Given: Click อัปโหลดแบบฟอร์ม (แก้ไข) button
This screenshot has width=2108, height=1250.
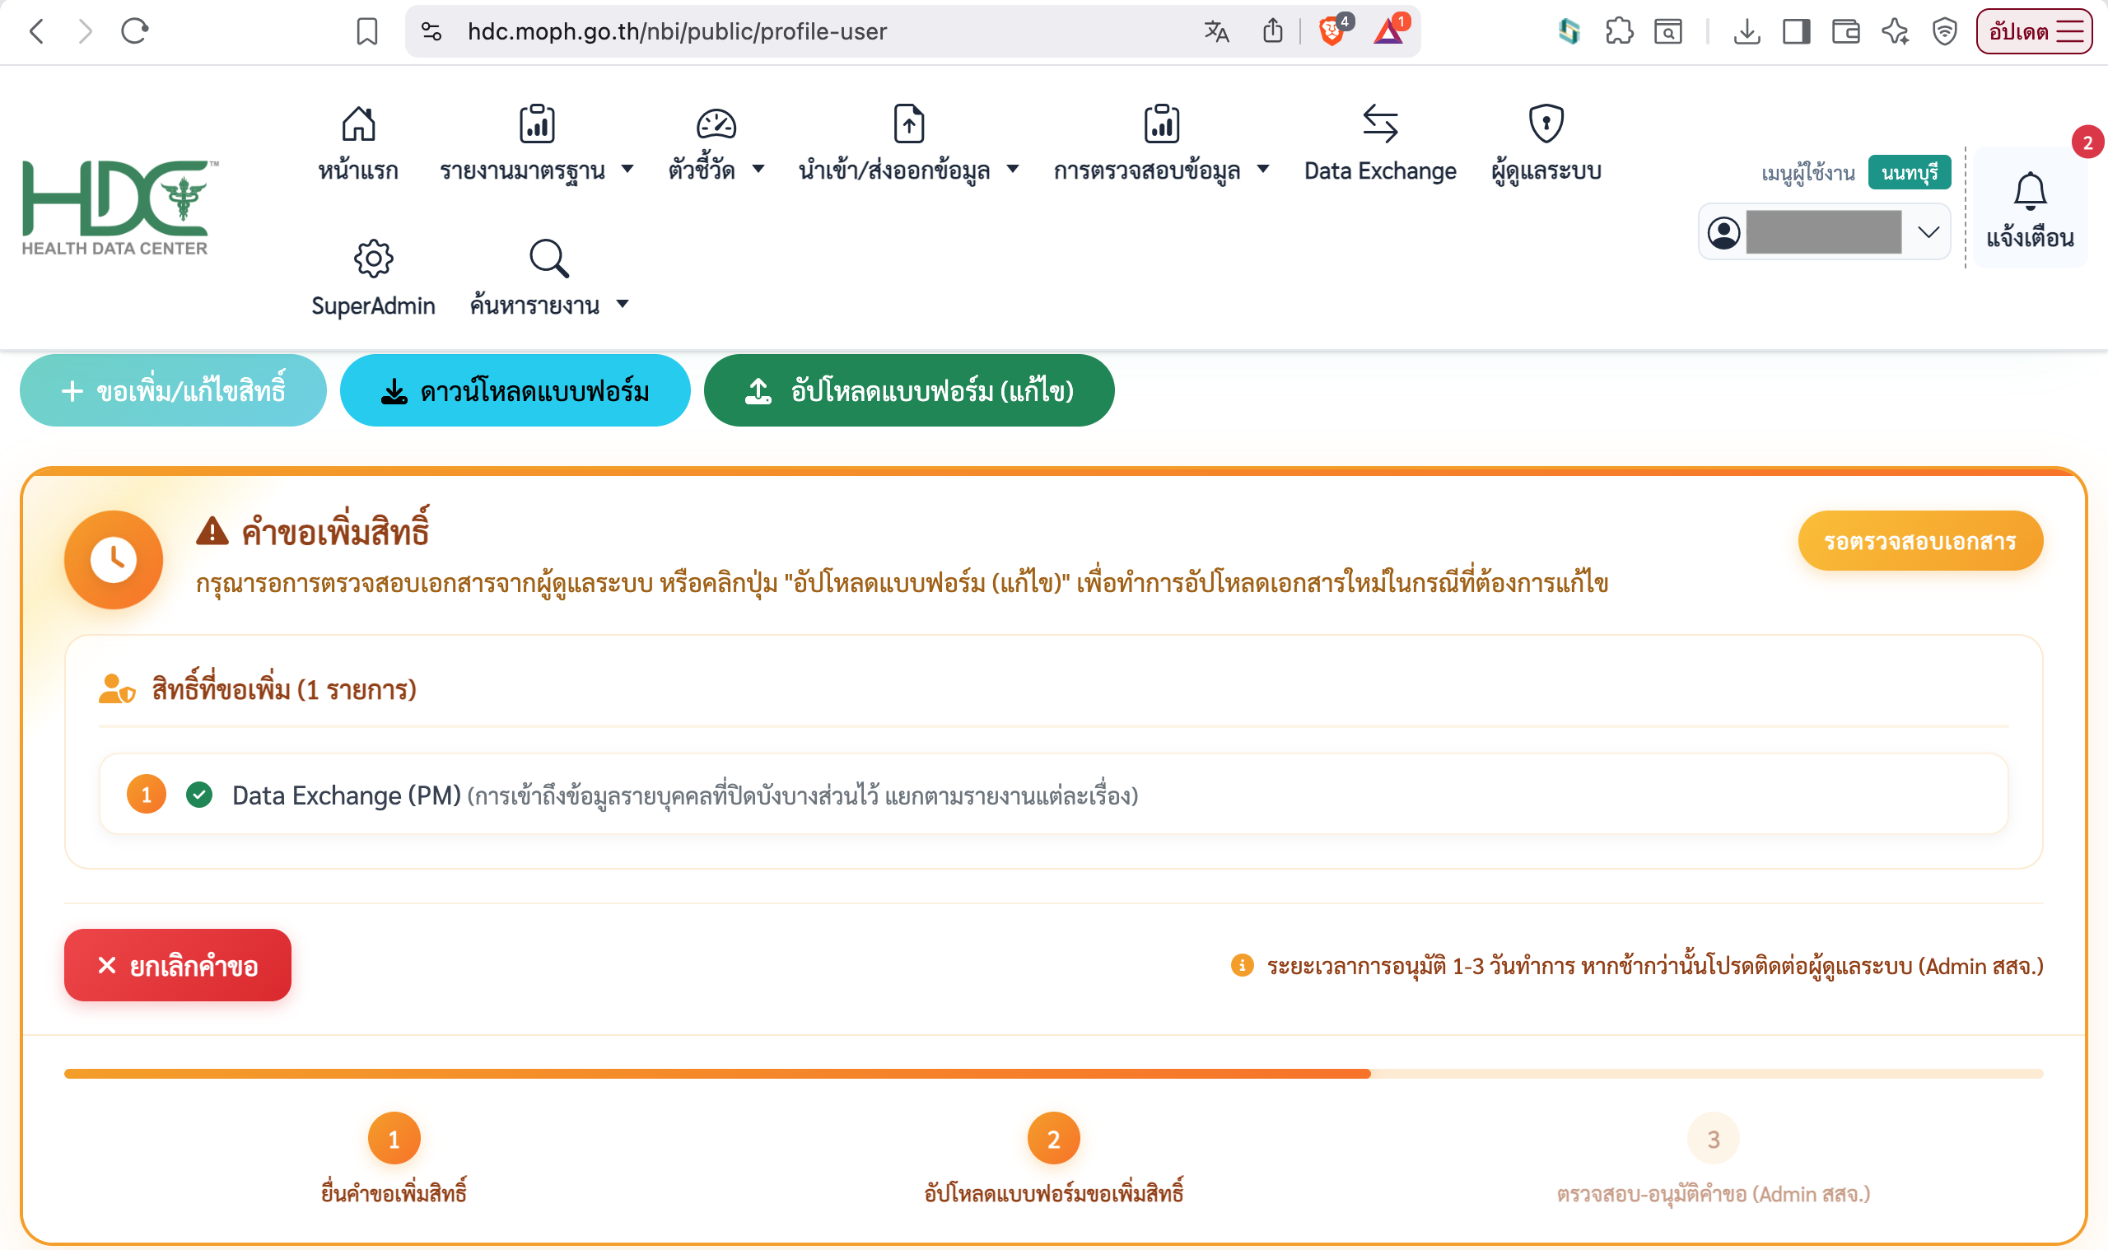Looking at the screenshot, I should (909, 391).
